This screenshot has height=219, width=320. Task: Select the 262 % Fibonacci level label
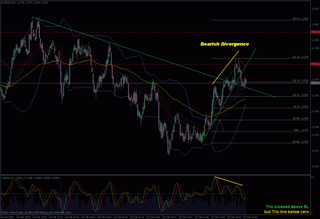click(300, 57)
